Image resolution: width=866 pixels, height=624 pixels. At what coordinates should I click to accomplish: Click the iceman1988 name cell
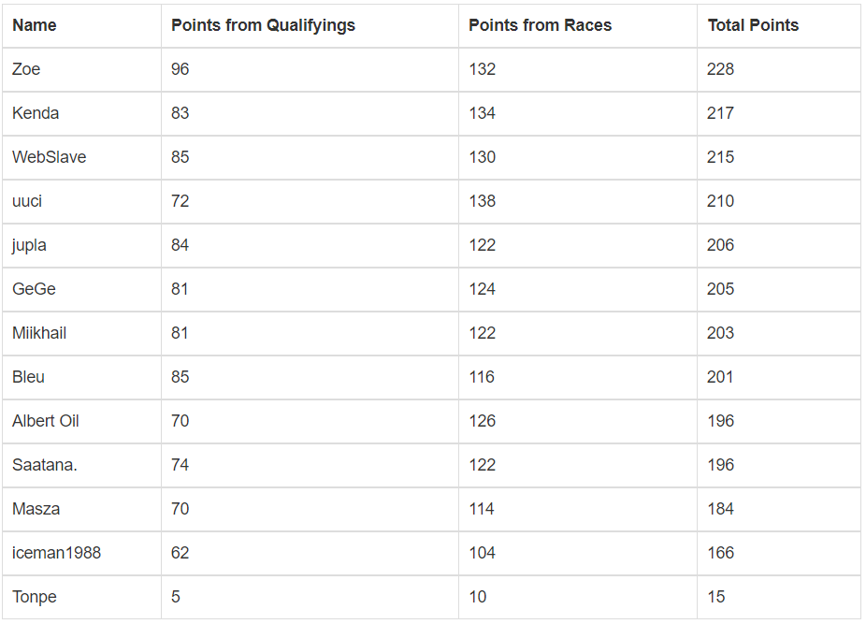(56, 553)
